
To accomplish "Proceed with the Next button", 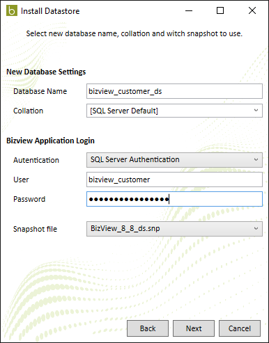I will (x=194, y=328).
